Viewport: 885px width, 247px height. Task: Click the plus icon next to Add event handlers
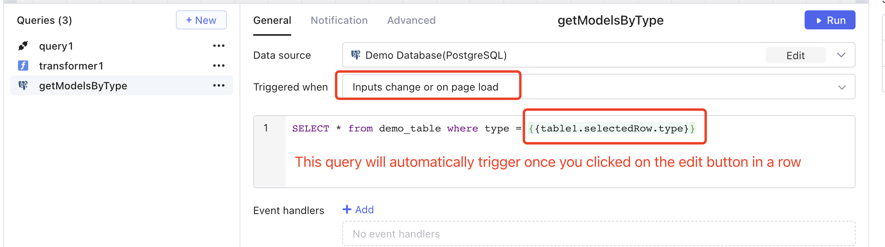pos(346,209)
